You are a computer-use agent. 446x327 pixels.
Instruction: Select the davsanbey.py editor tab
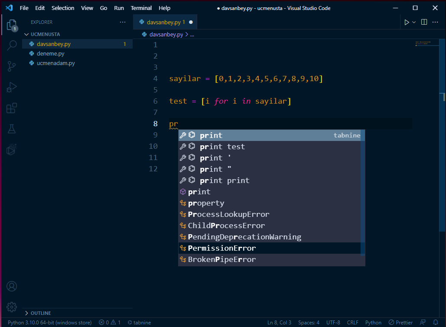165,22
